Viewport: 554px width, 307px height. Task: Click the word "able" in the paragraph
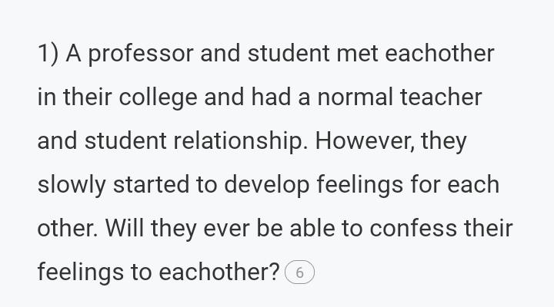[312, 228]
